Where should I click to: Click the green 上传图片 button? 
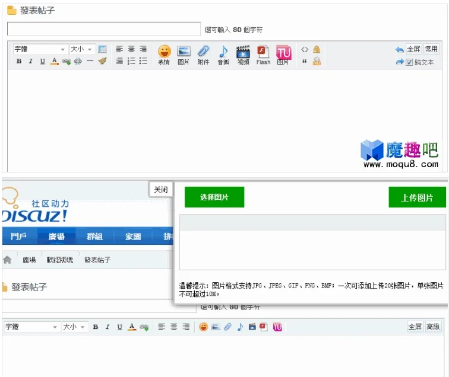417,197
